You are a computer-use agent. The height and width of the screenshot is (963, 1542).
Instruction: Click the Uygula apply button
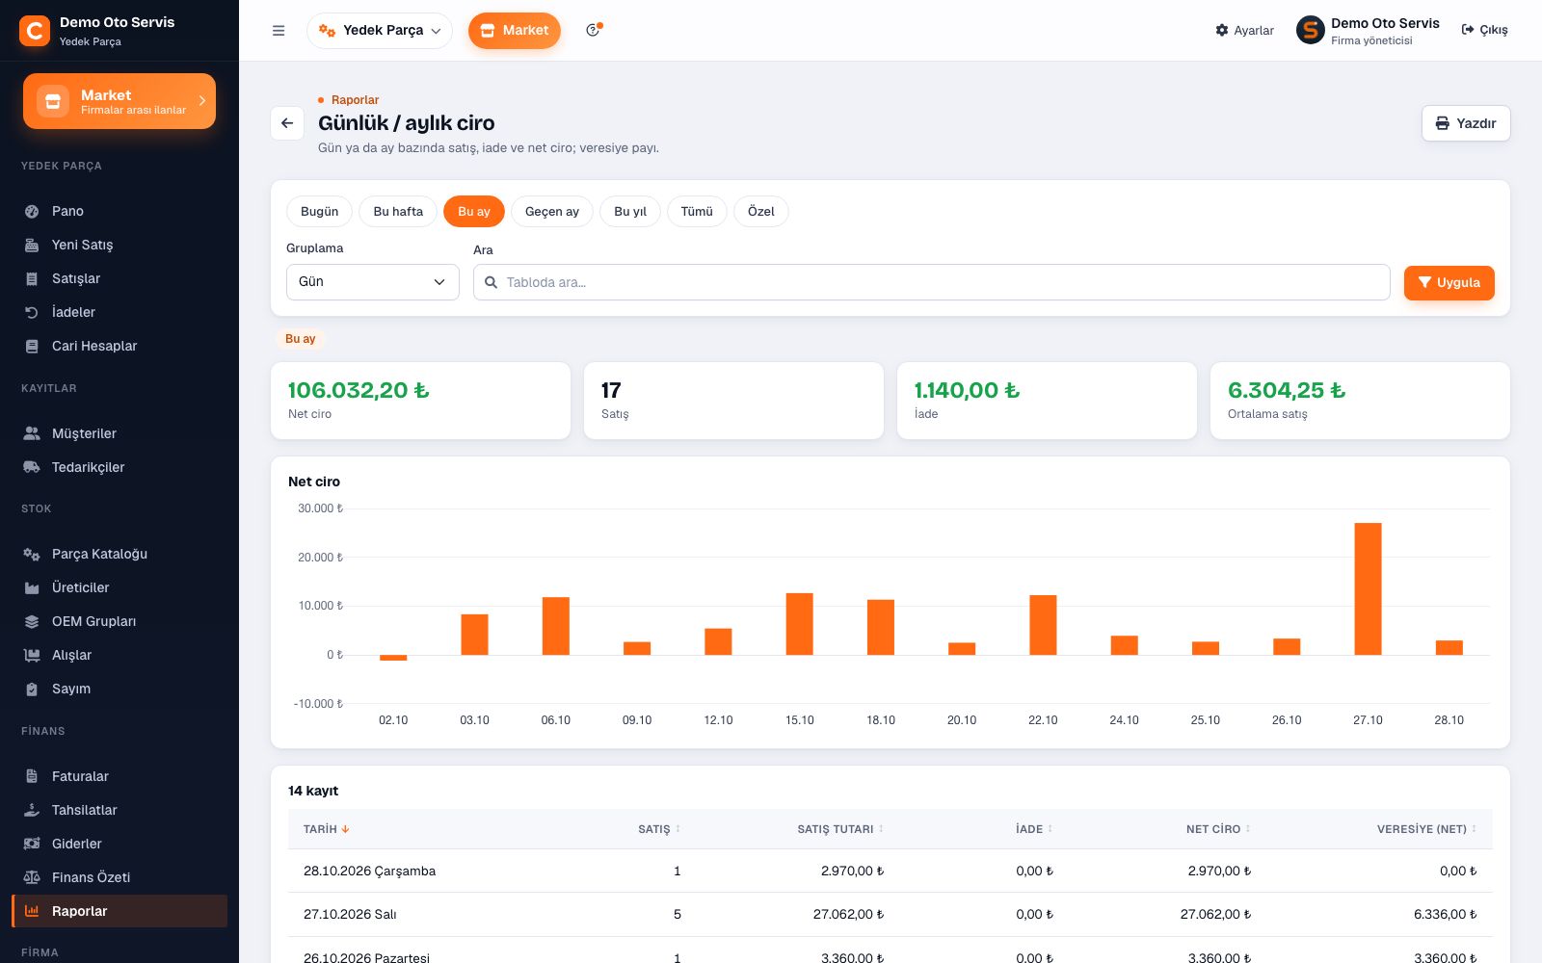(x=1449, y=283)
